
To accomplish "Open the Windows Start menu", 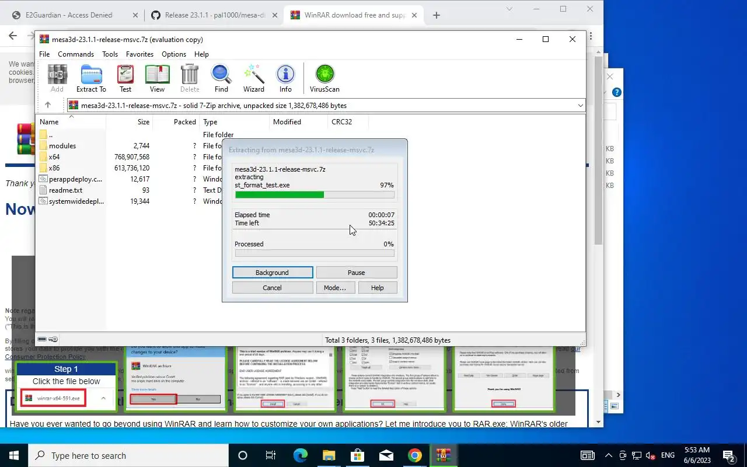I will coord(14,455).
